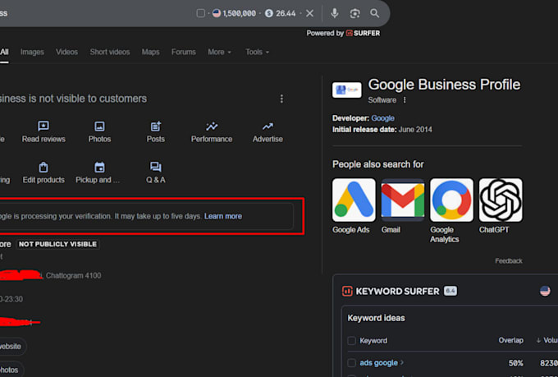This screenshot has height=377, width=558.
Task: Click the 50% overlap value
Action: click(515, 363)
